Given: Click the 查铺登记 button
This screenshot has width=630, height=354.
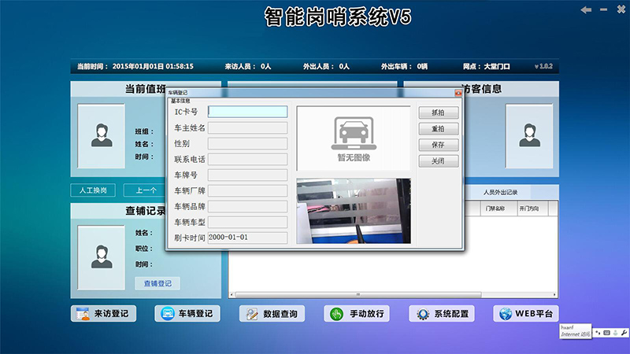Looking at the screenshot, I should pos(157,283).
